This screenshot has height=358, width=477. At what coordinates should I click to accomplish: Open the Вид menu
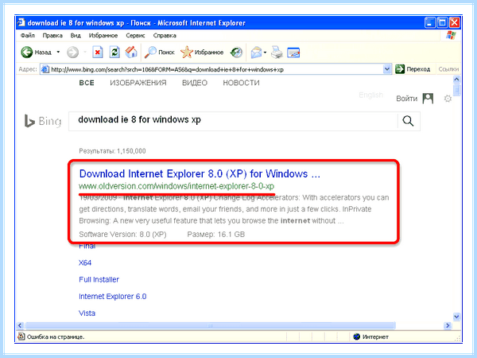pyautogui.click(x=76, y=36)
